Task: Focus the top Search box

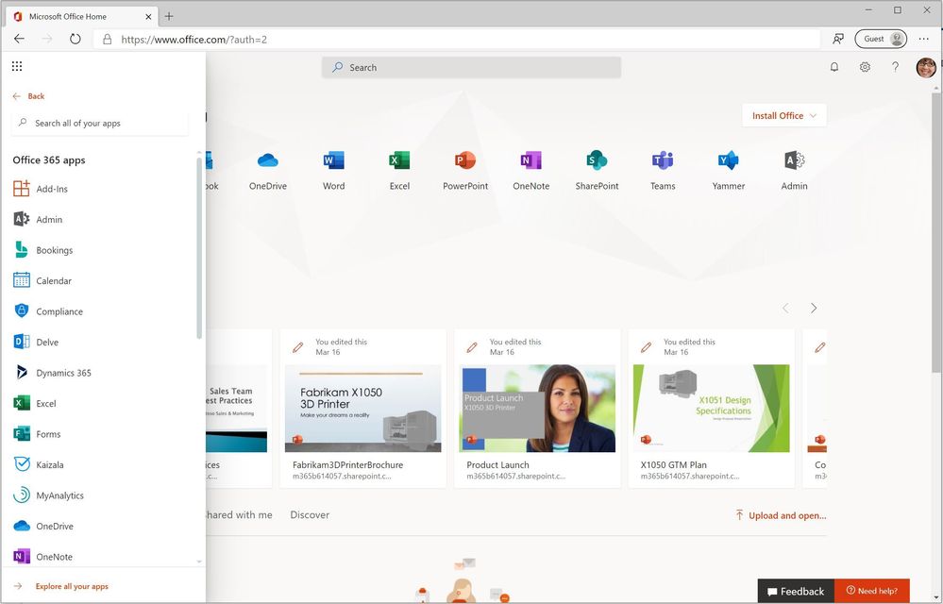Action: 472,67
